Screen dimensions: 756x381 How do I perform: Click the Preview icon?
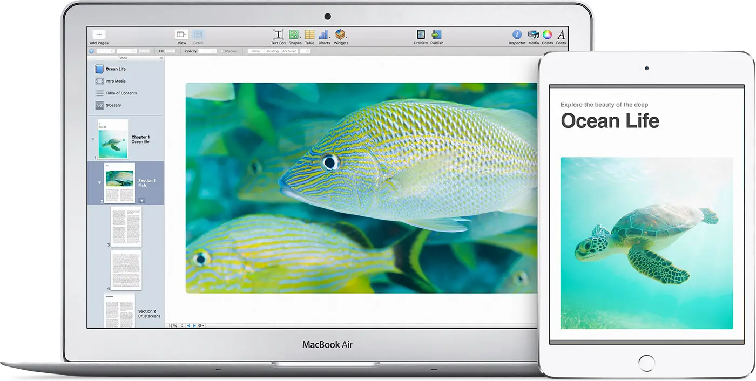(x=420, y=35)
